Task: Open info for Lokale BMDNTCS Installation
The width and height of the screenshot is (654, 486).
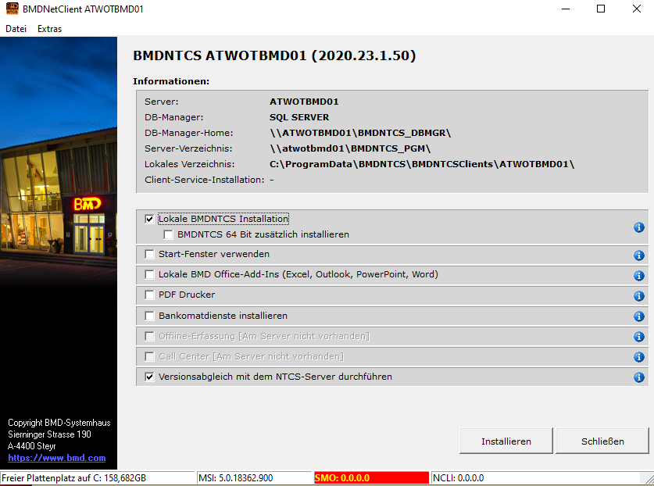Action: [x=639, y=227]
